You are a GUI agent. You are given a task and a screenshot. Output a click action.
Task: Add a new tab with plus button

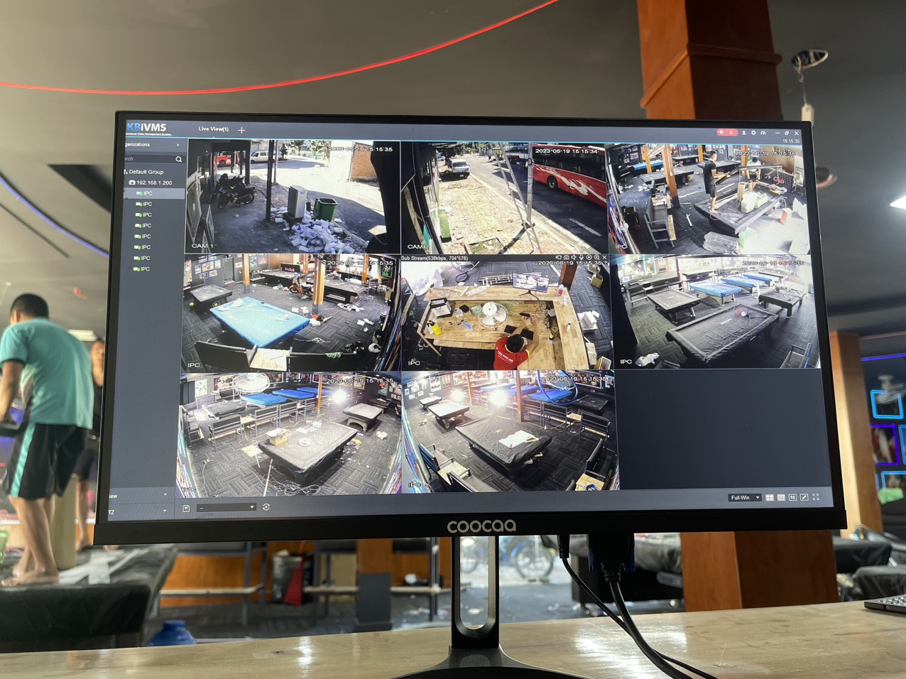coord(241,130)
